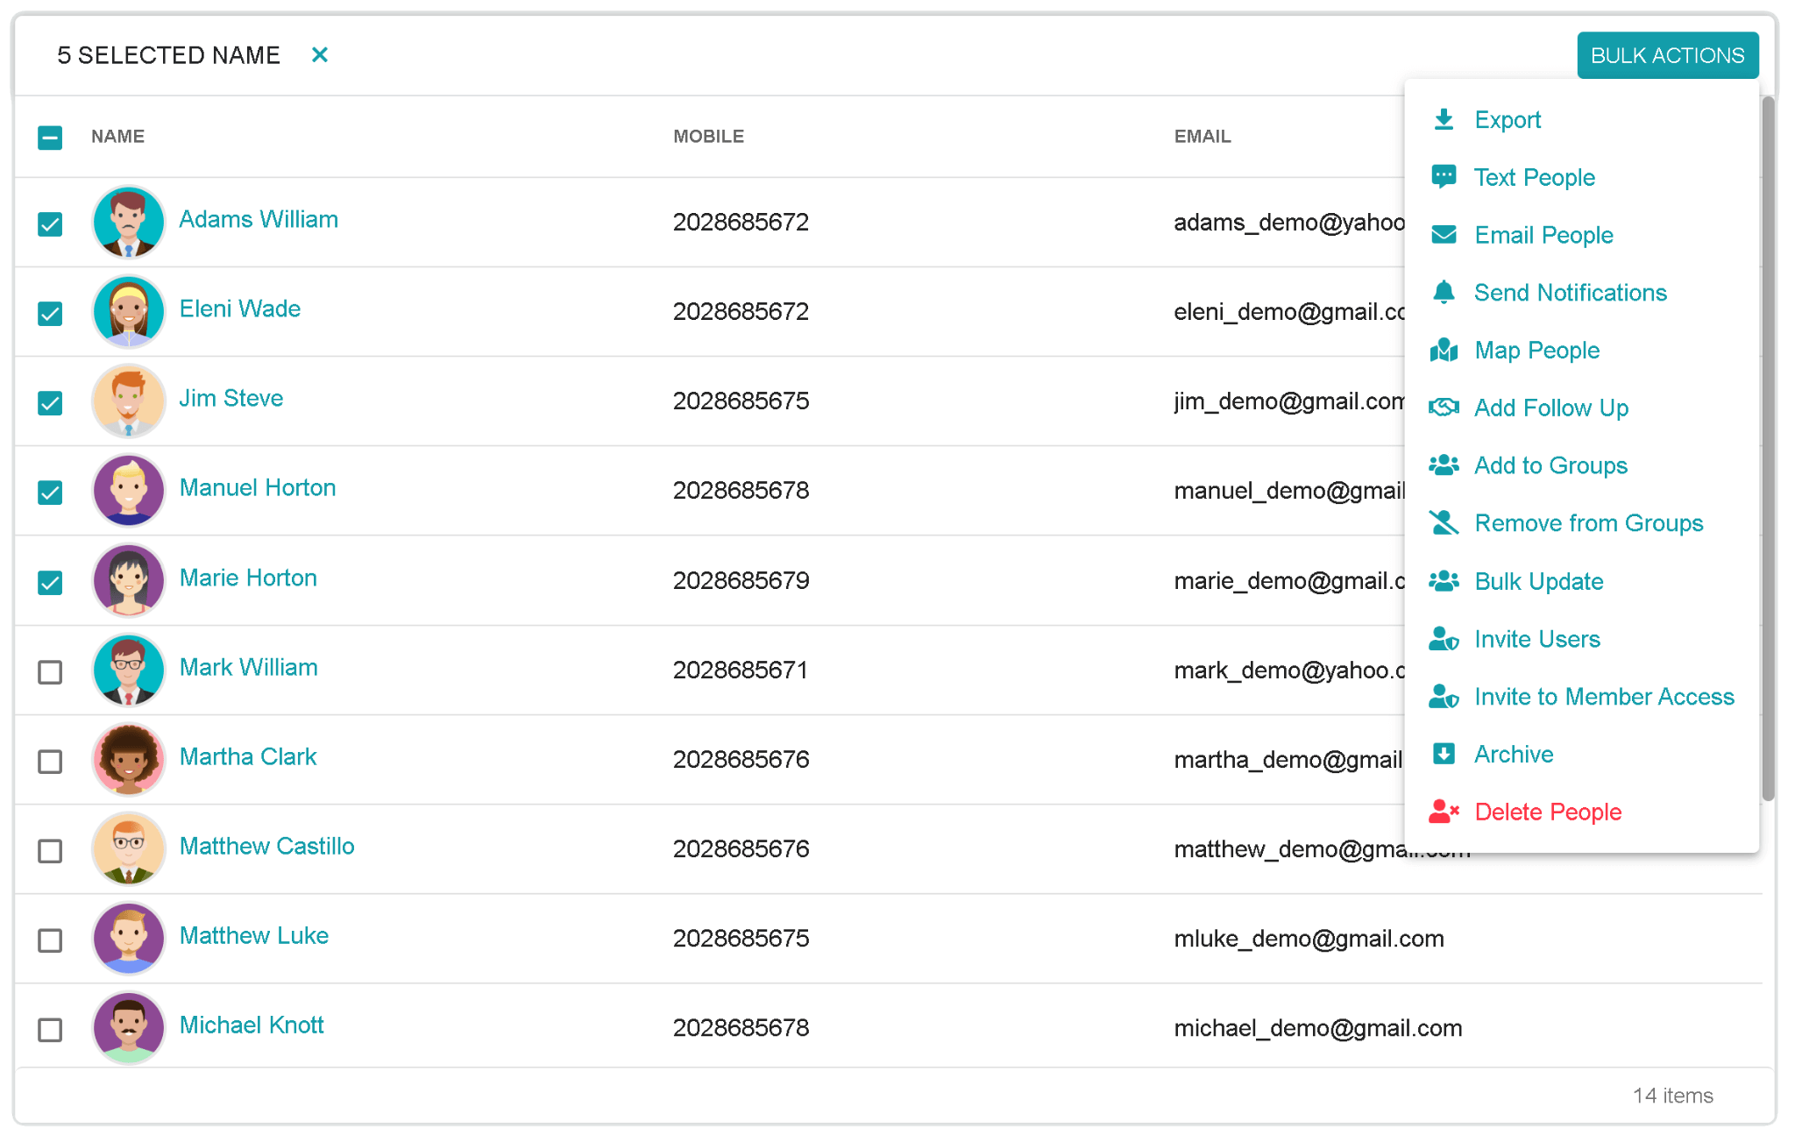This screenshot has height=1128, width=1795.
Task: Click the Map People map icon
Action: pos(1444,350)
